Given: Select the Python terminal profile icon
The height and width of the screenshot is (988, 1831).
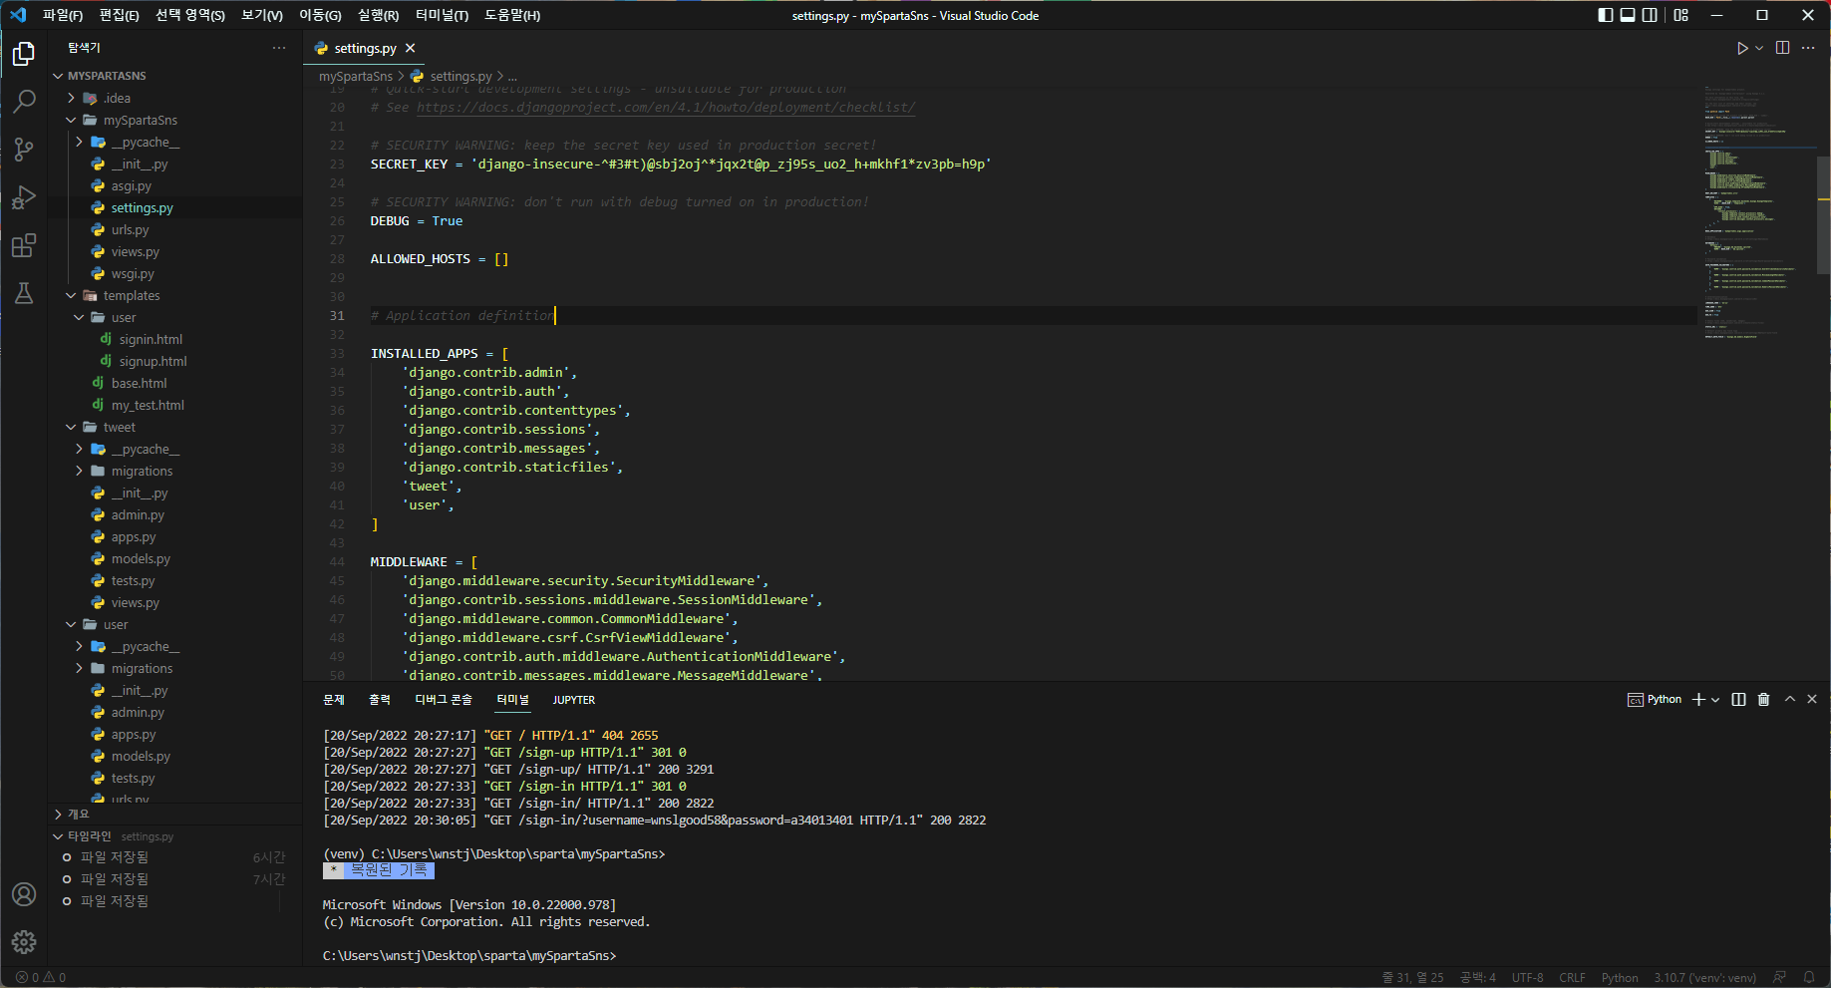Looking at the screenshot, I should (1636, 700).
